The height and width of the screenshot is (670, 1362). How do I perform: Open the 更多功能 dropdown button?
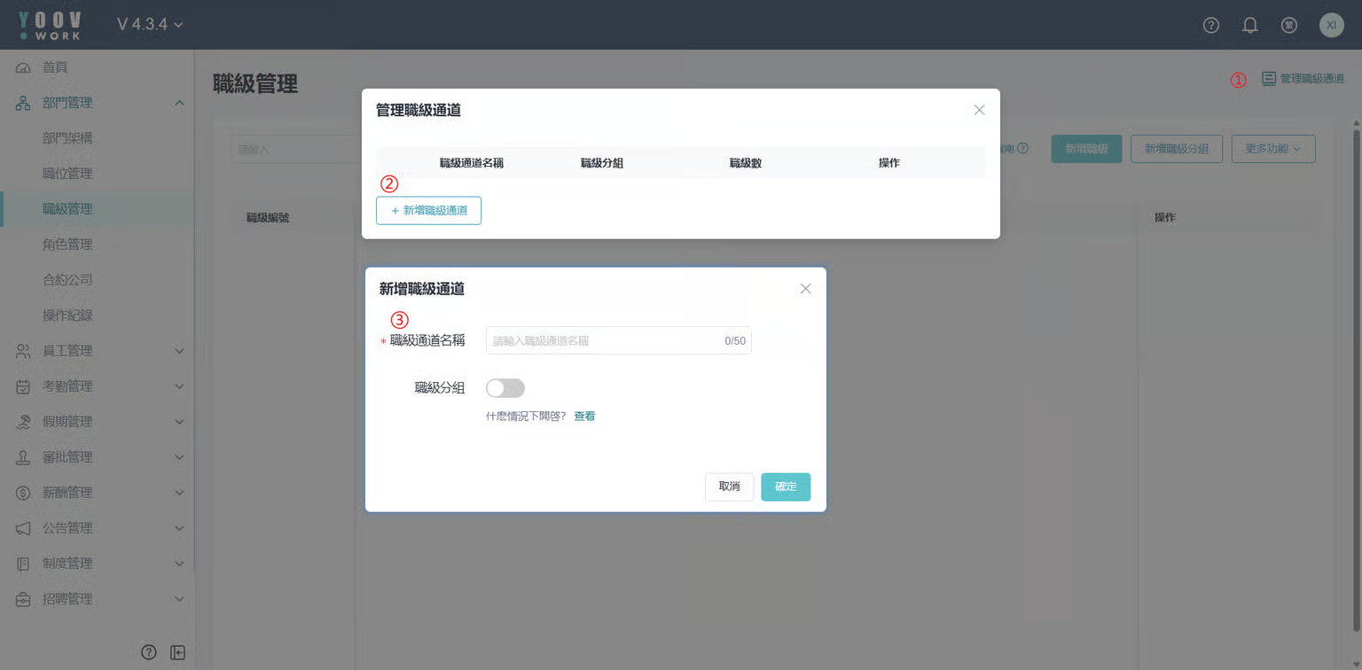[1272, 149]
